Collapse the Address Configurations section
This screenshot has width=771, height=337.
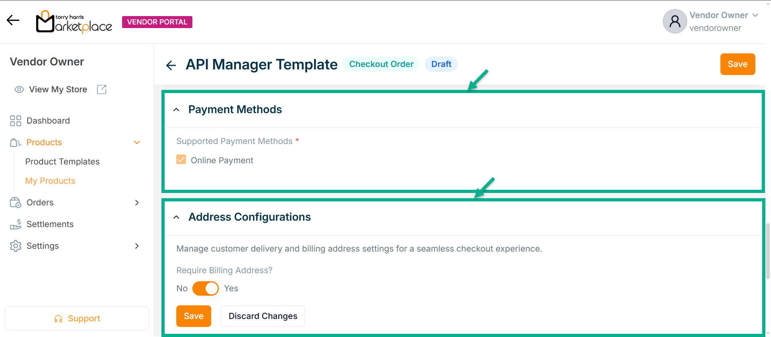[176, 217]
